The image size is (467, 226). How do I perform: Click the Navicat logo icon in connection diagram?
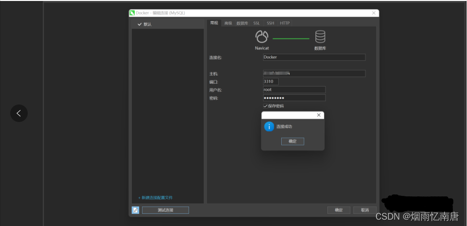pyautogui.click(x=262, y=37)
